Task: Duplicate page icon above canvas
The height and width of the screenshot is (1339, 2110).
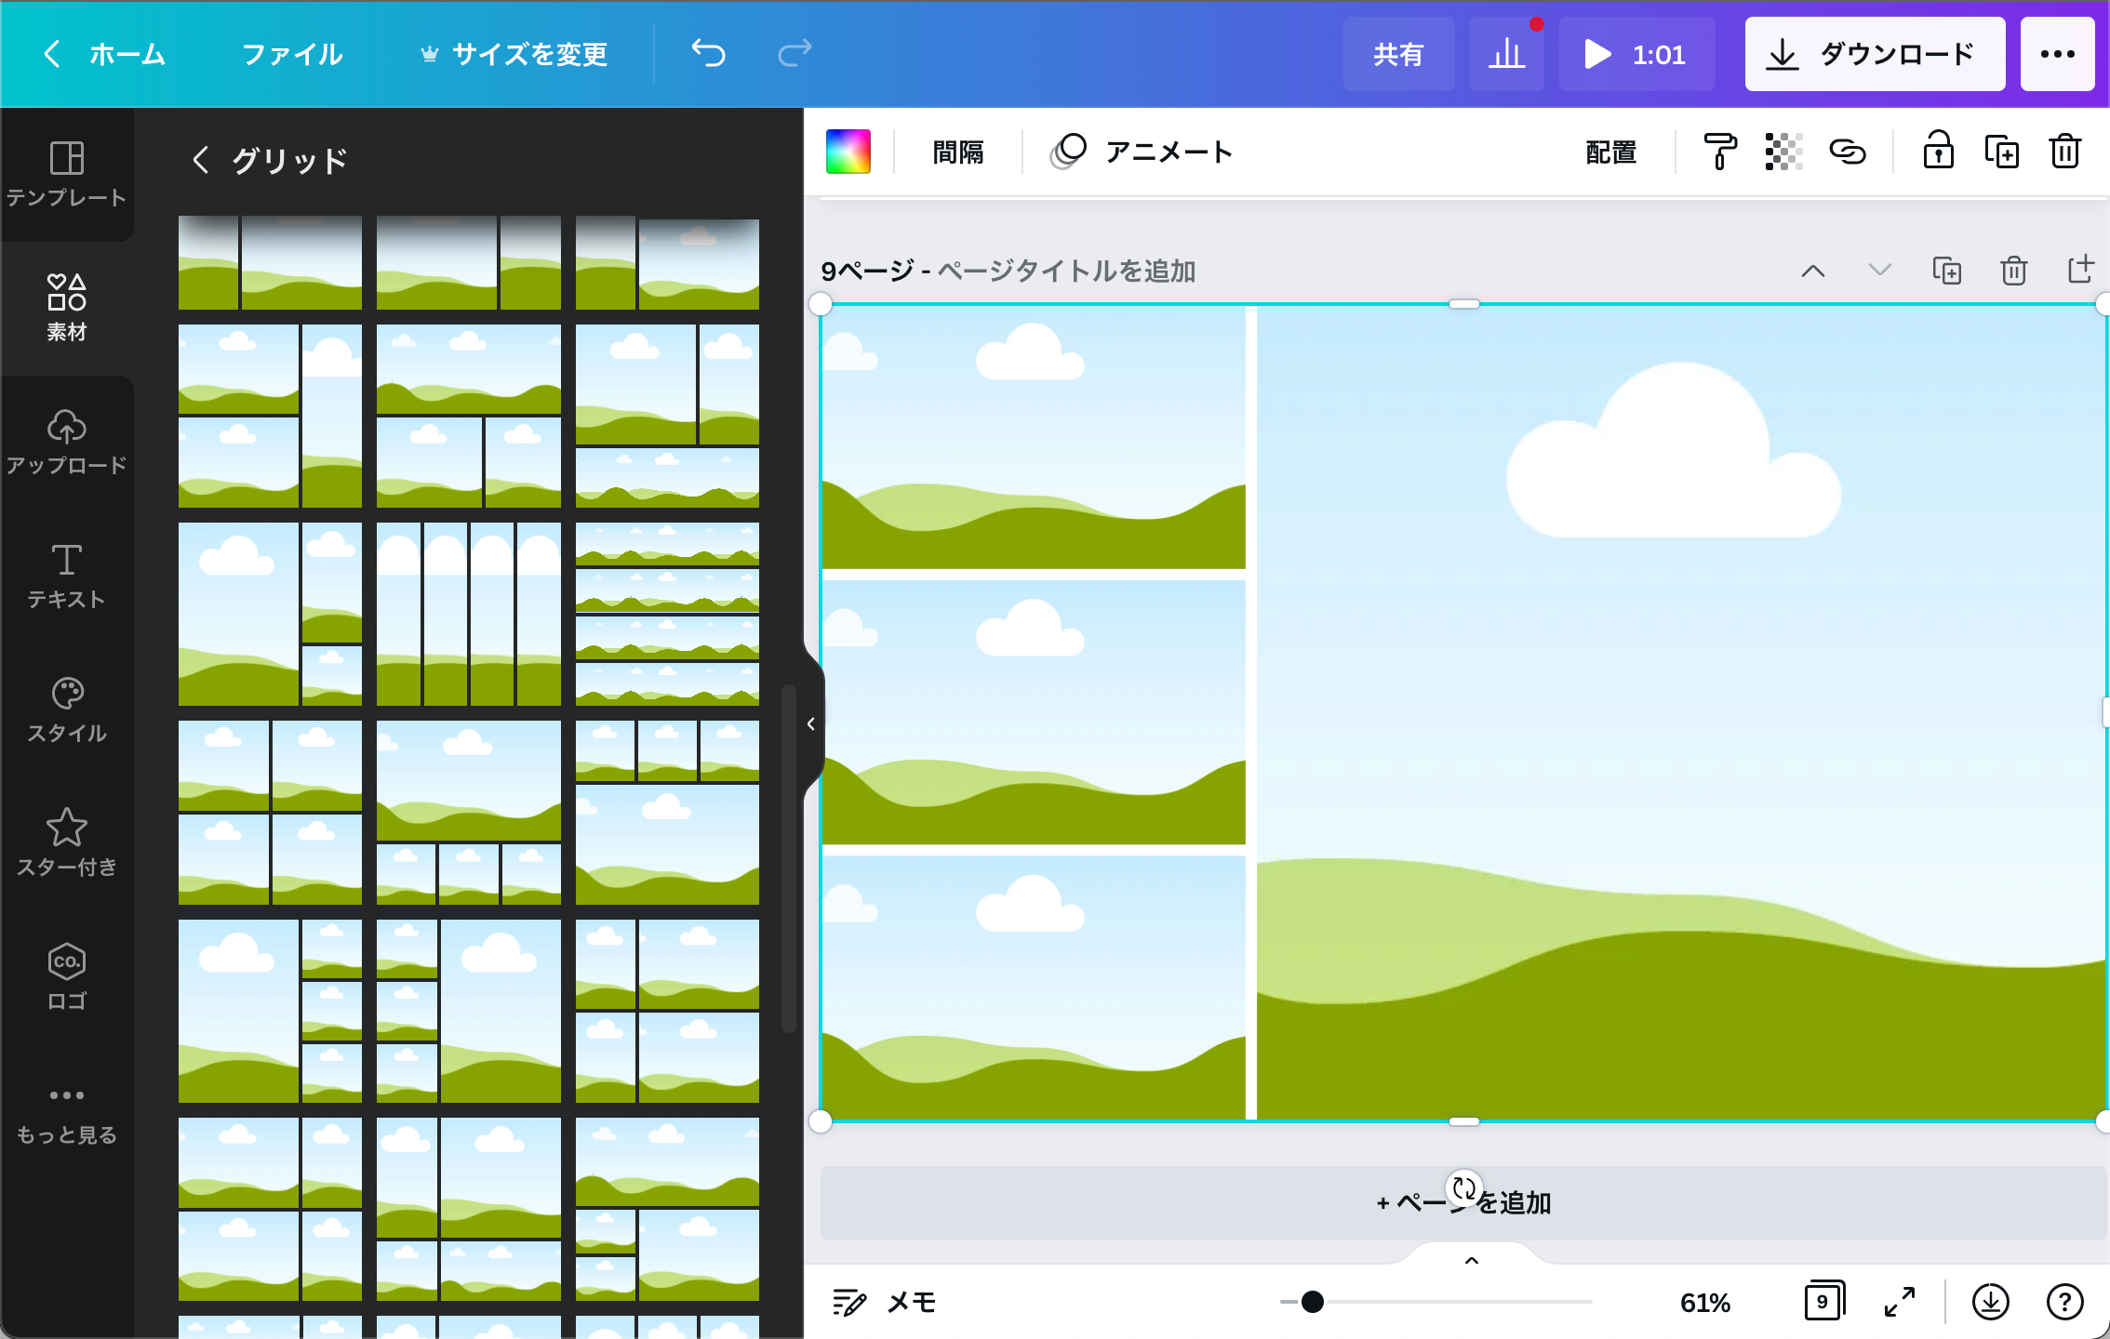Action: coord(1947,271)
